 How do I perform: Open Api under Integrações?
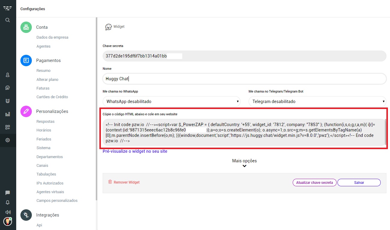pyautogui.click(x=39, y=225)
